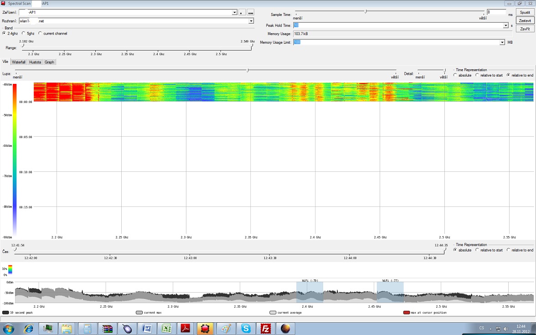The image size is (536, 335).
Task: Select the current channel band option
Action: point(40,34)
